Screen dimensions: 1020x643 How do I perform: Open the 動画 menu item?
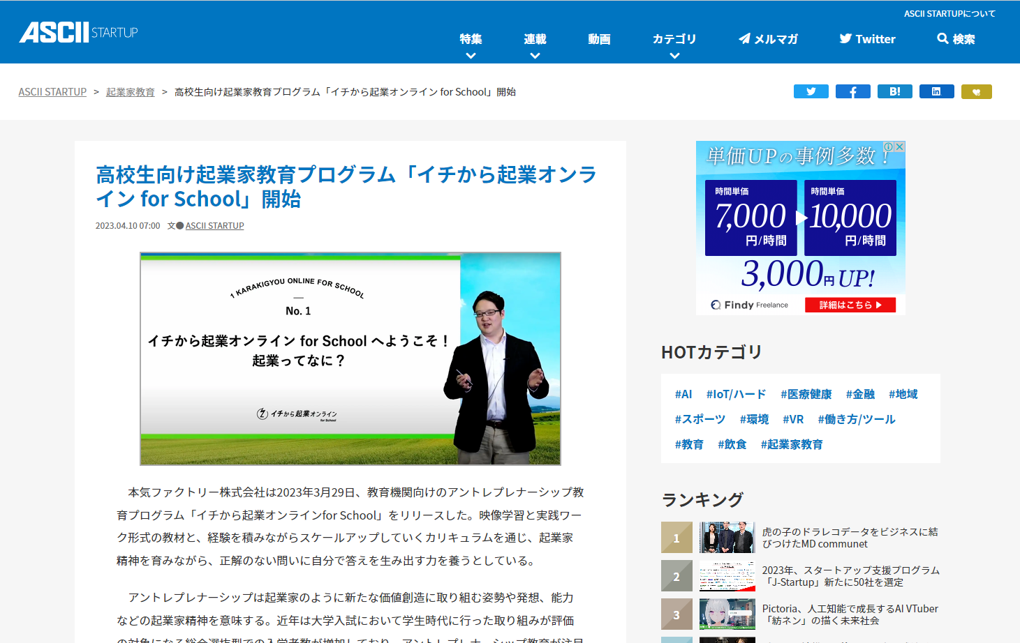tap(598, 39)
